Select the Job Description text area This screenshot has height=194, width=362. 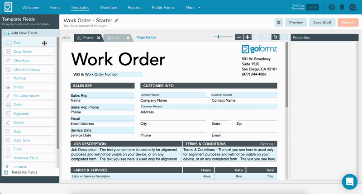[x=126, y=154]
